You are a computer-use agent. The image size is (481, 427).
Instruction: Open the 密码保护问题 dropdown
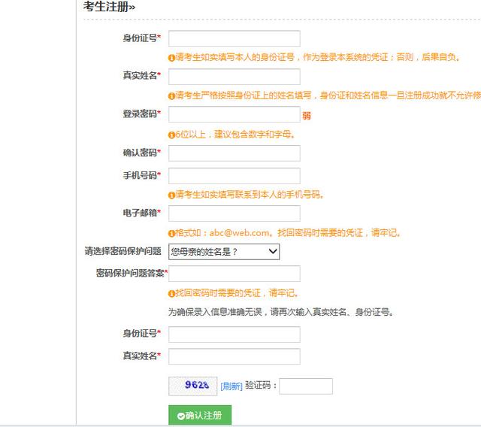pos(223,252)
